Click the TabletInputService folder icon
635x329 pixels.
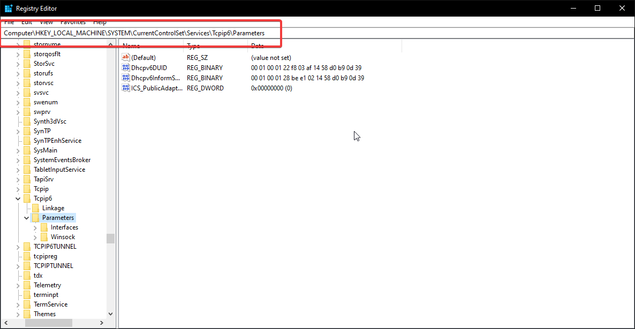tap(27, 170)
